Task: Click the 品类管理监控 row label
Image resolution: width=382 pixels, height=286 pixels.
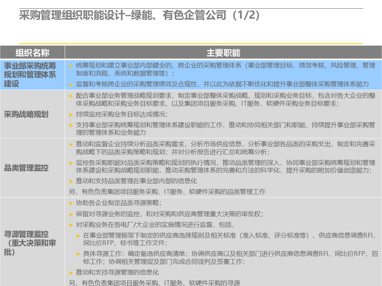Action: tap(26, 168)
